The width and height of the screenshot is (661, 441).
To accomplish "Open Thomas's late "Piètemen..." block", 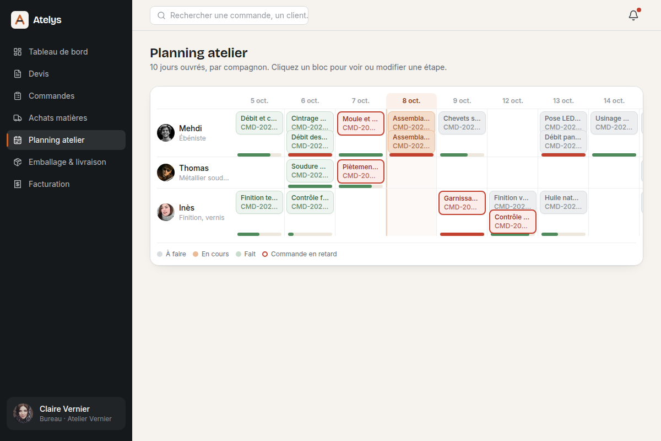I will point(361,171).
